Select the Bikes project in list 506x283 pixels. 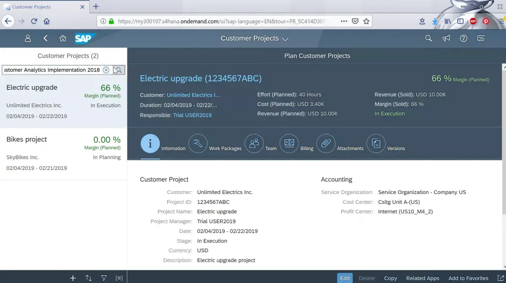click(x=63, y=154)
